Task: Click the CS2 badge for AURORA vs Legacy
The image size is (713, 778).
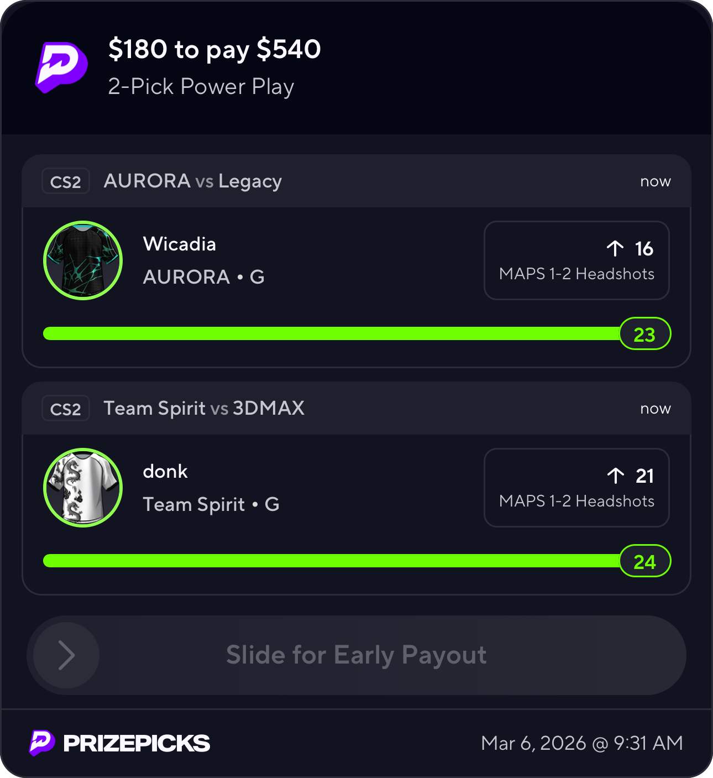Action: (66, 181)
